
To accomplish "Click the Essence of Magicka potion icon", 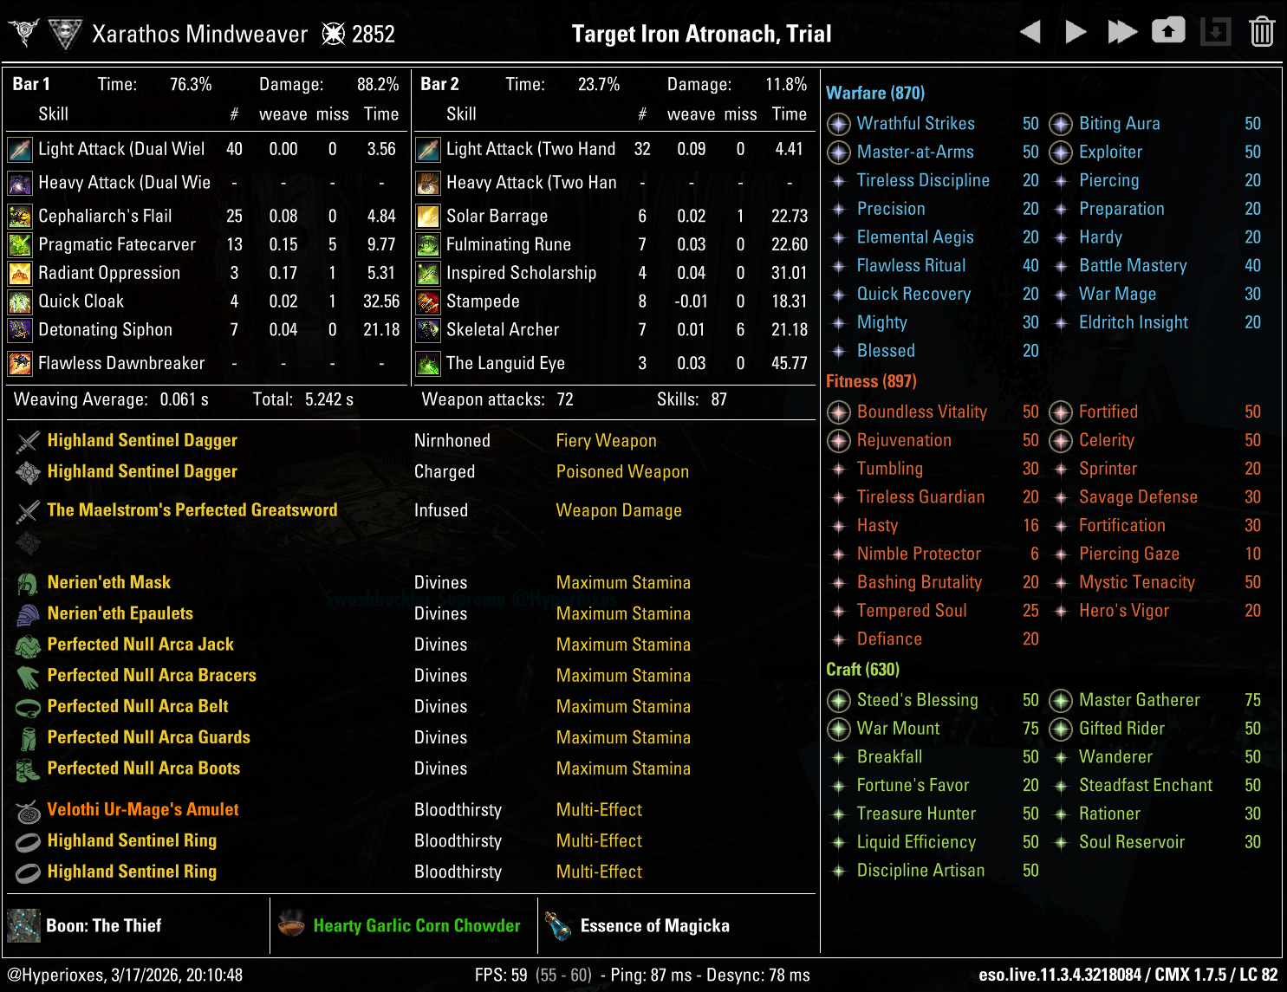I will click(x=558, y=925).
